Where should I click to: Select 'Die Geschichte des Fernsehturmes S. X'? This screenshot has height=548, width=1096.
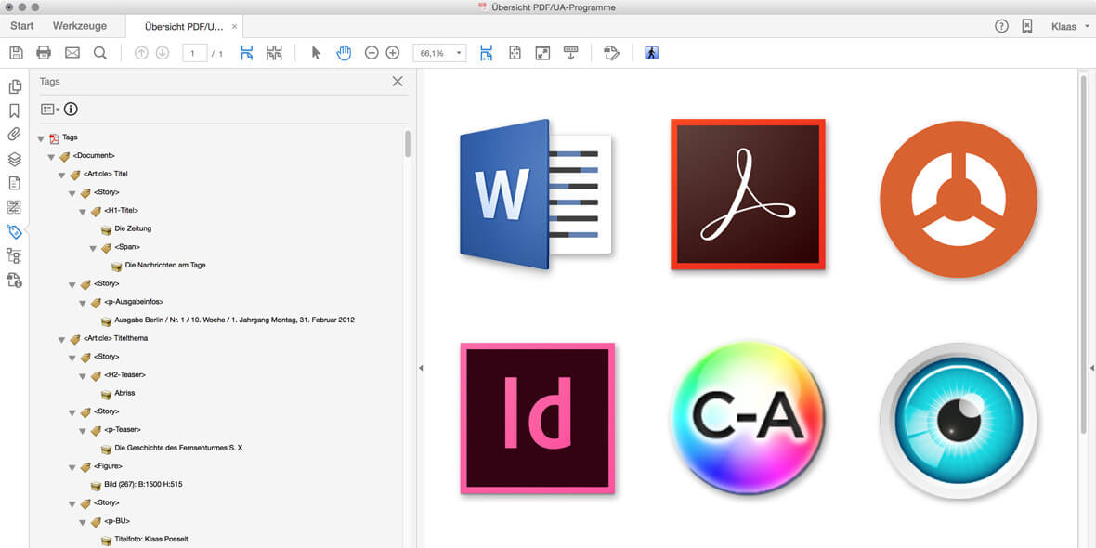(x=178, y=448)
